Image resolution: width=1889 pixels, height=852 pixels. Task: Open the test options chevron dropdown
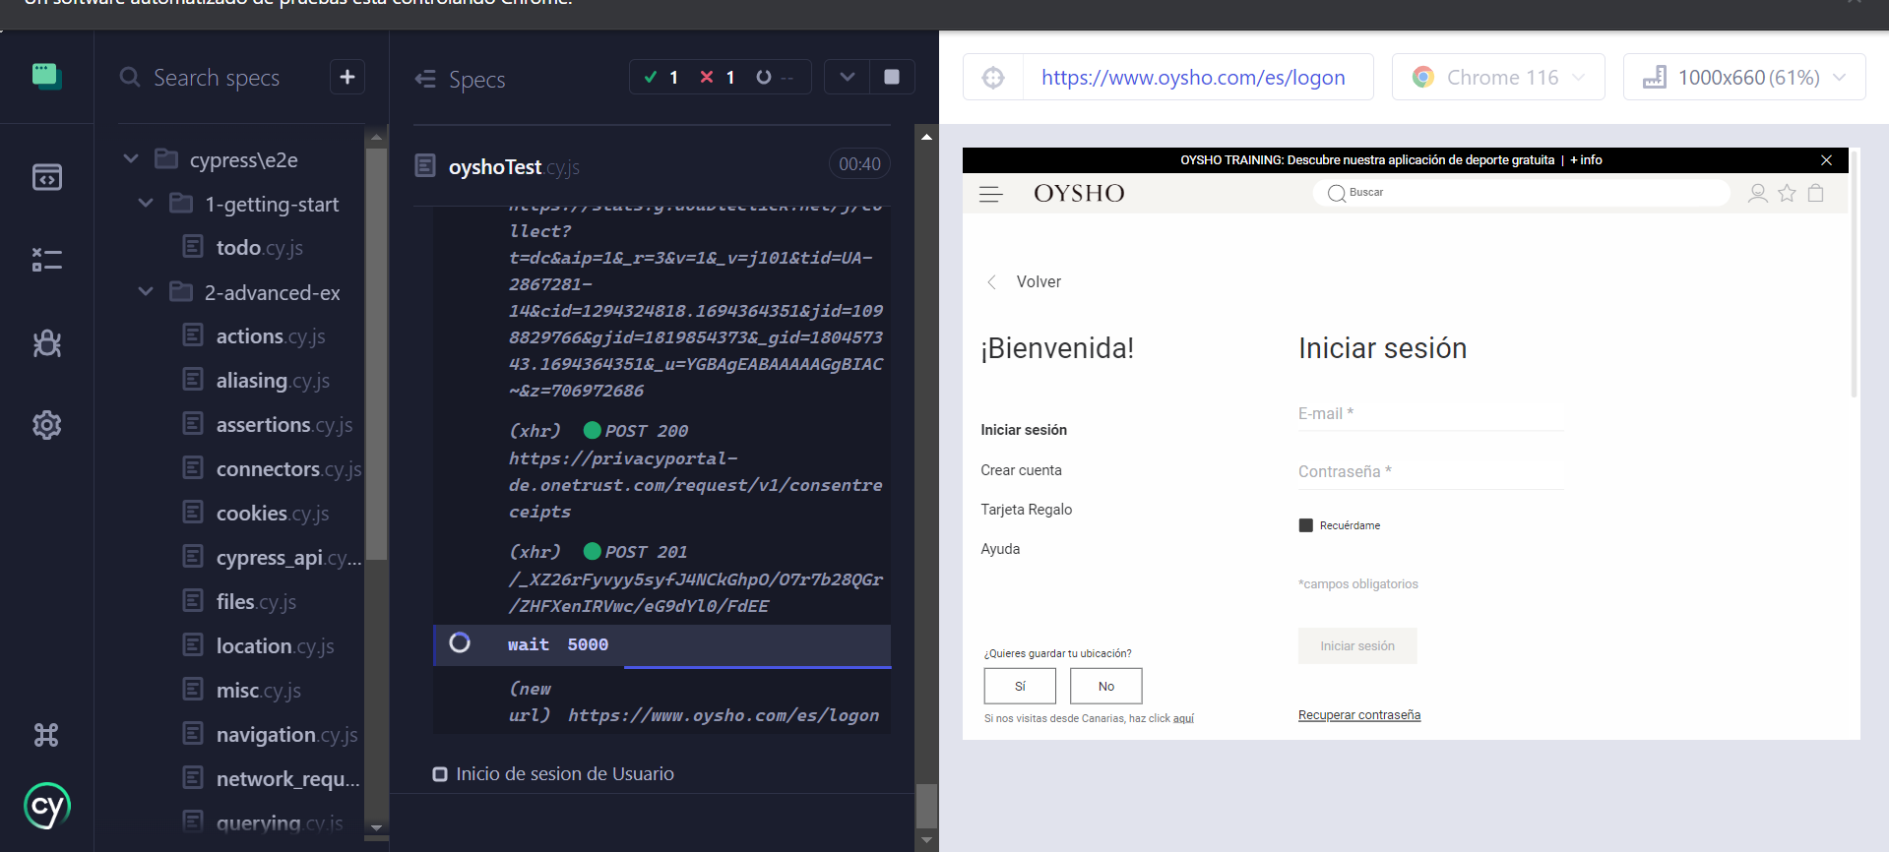(847, 77)
